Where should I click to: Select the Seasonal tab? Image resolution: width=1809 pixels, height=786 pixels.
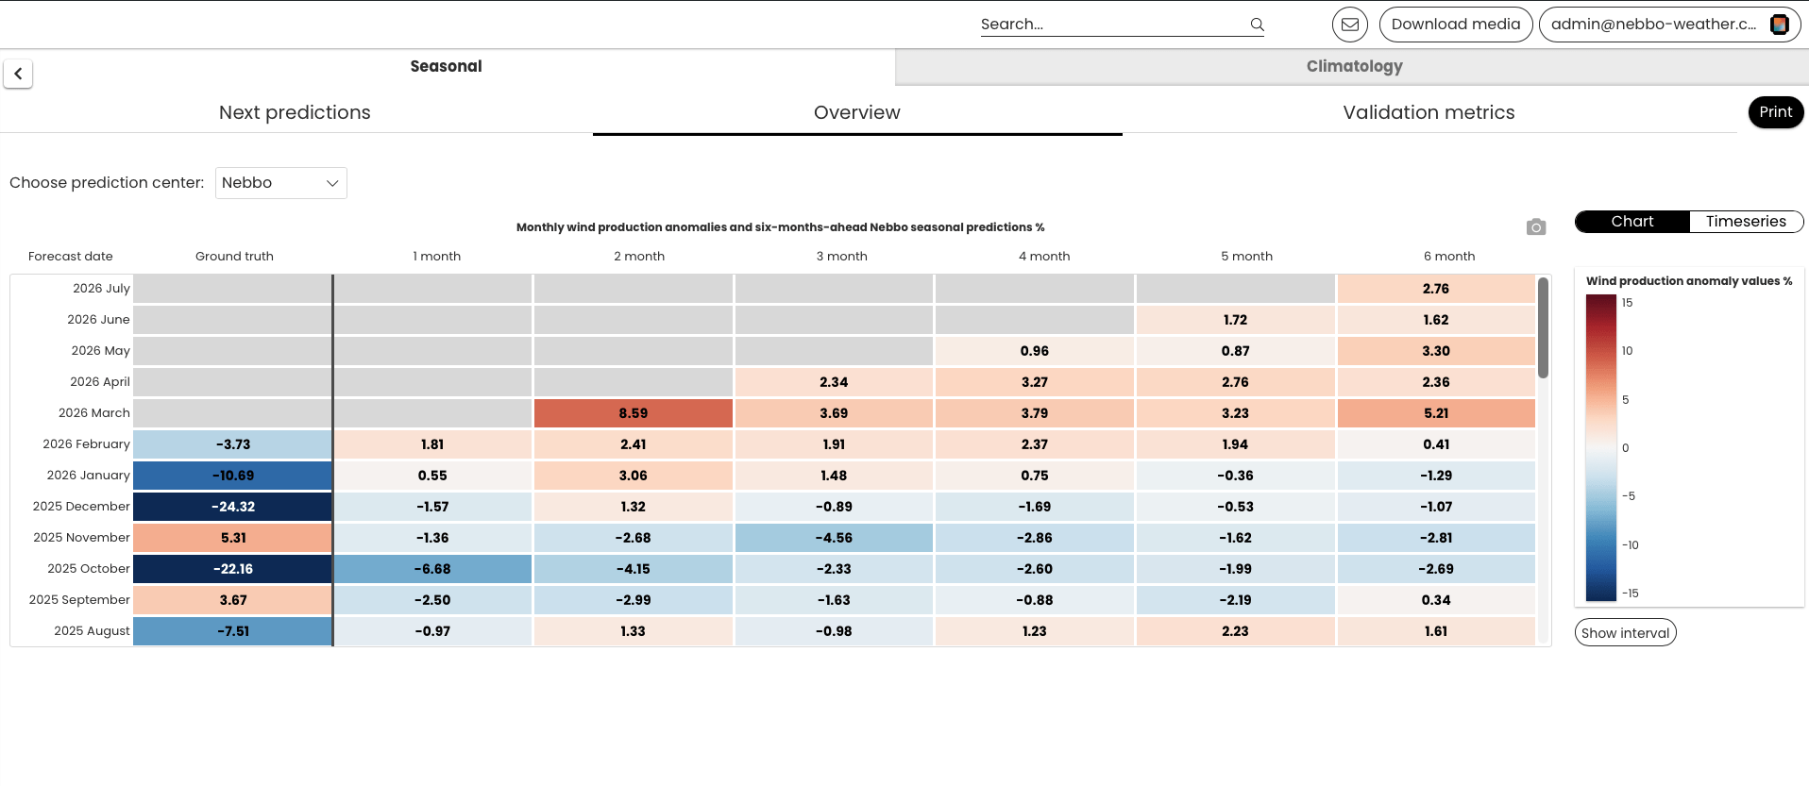446,66
